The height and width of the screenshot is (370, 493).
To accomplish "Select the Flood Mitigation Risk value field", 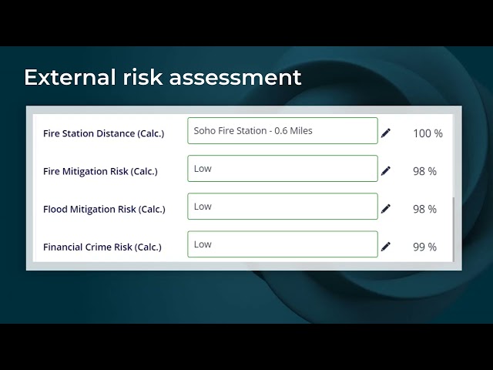I will point(283,206).
